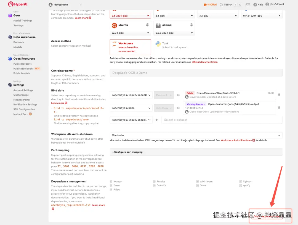Click the search magnifier icon
This screenshot has height=225, width=298.
tap(221, 5)
